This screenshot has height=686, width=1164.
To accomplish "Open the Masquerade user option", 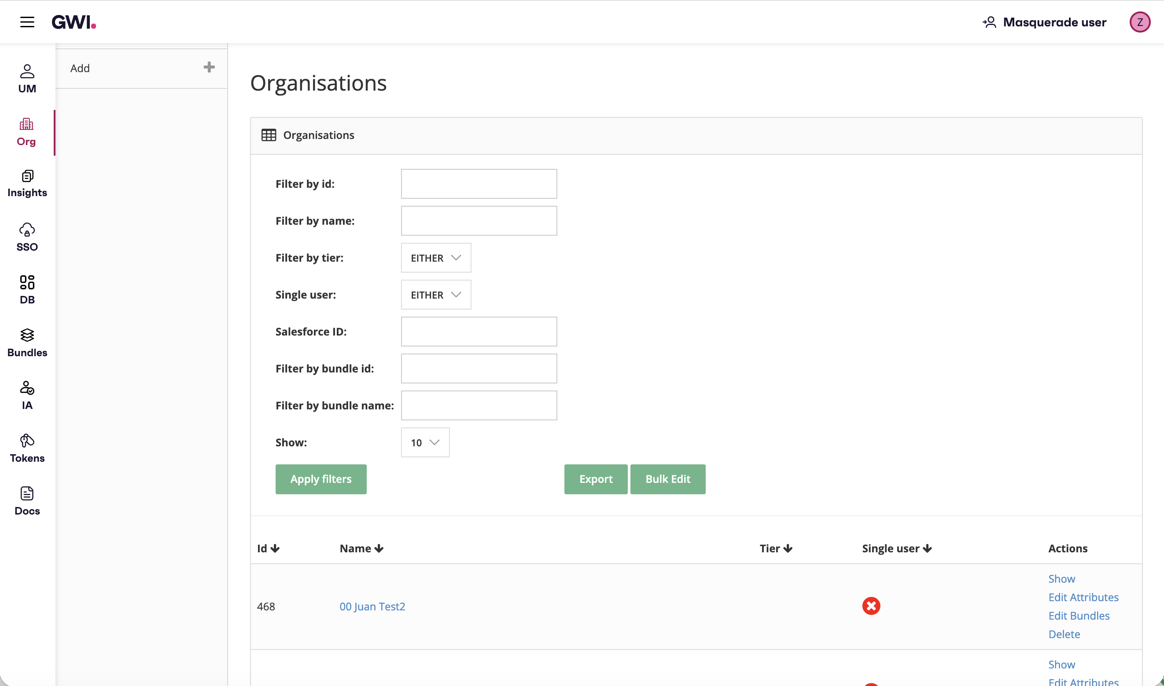I will click(1044, 22).
